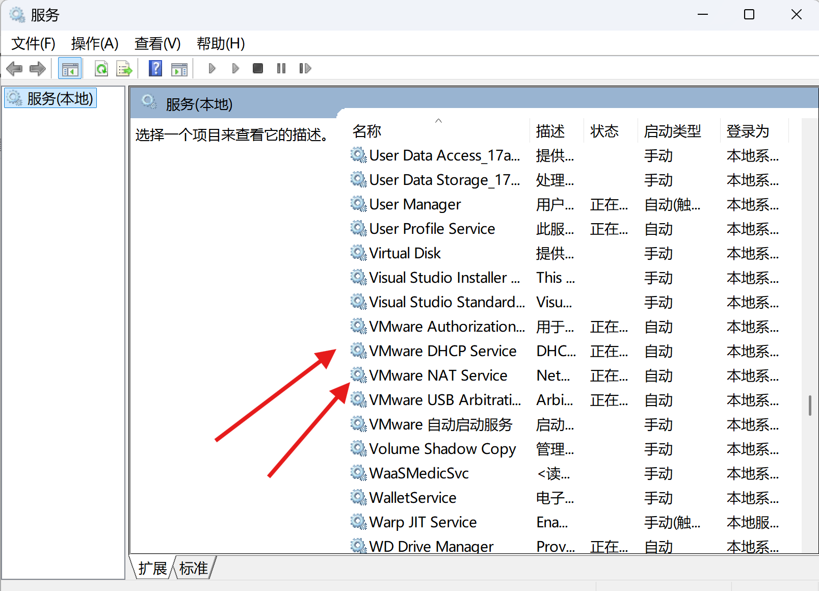Open the 操作(A) menu
Screen dimensions: 819x591
[95, 44]
